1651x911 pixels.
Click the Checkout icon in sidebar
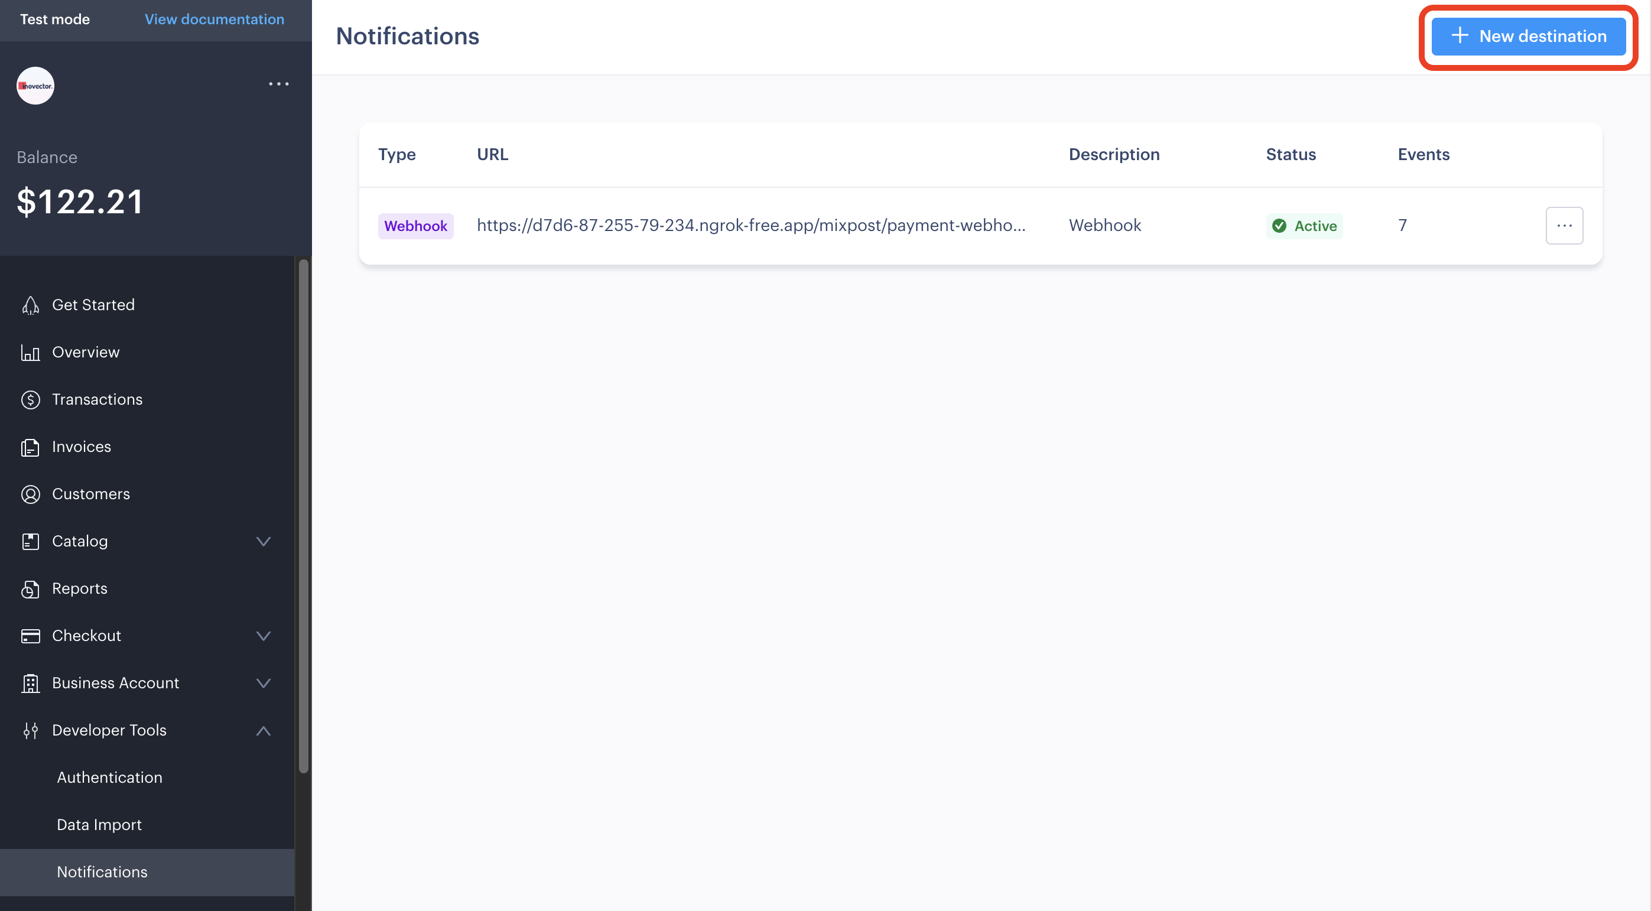pos(30,635)
